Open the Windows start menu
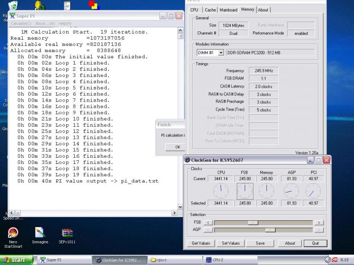 (x=16, y=260)
